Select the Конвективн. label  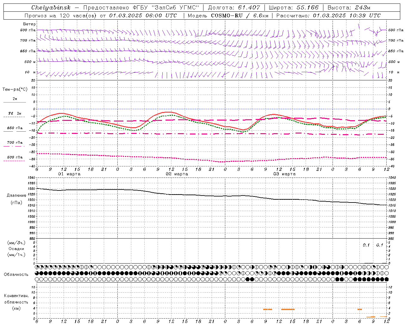[16, 296]
